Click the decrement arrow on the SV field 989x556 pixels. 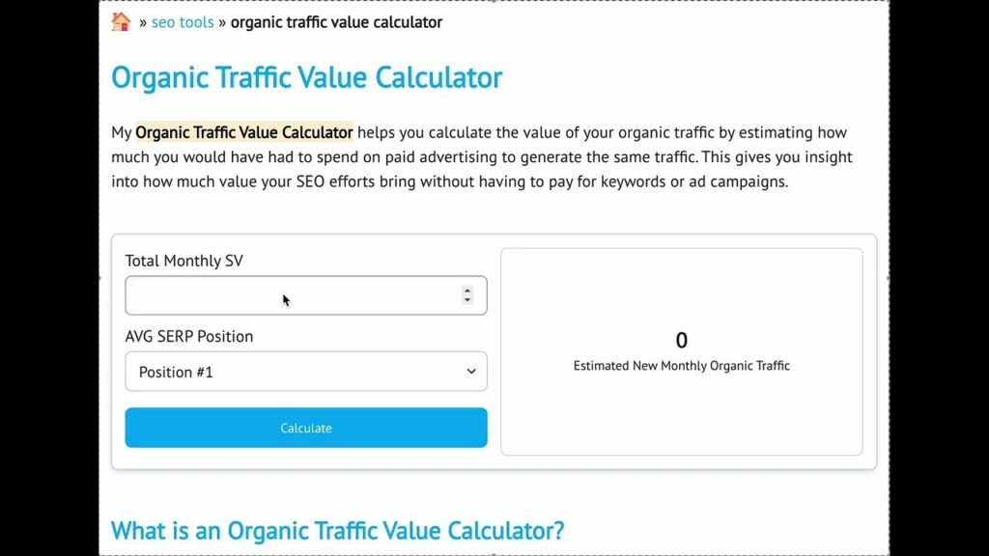466,300
